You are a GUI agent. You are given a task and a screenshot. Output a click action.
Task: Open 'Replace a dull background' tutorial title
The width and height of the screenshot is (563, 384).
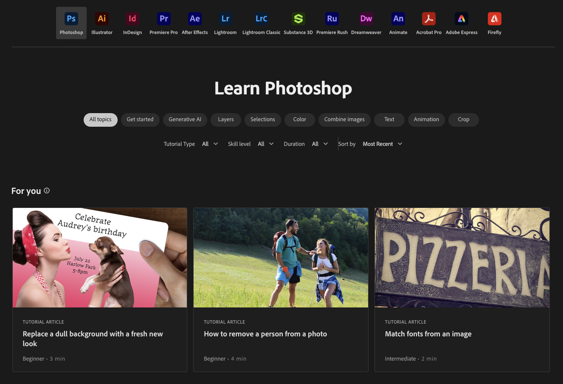(93, 339)
